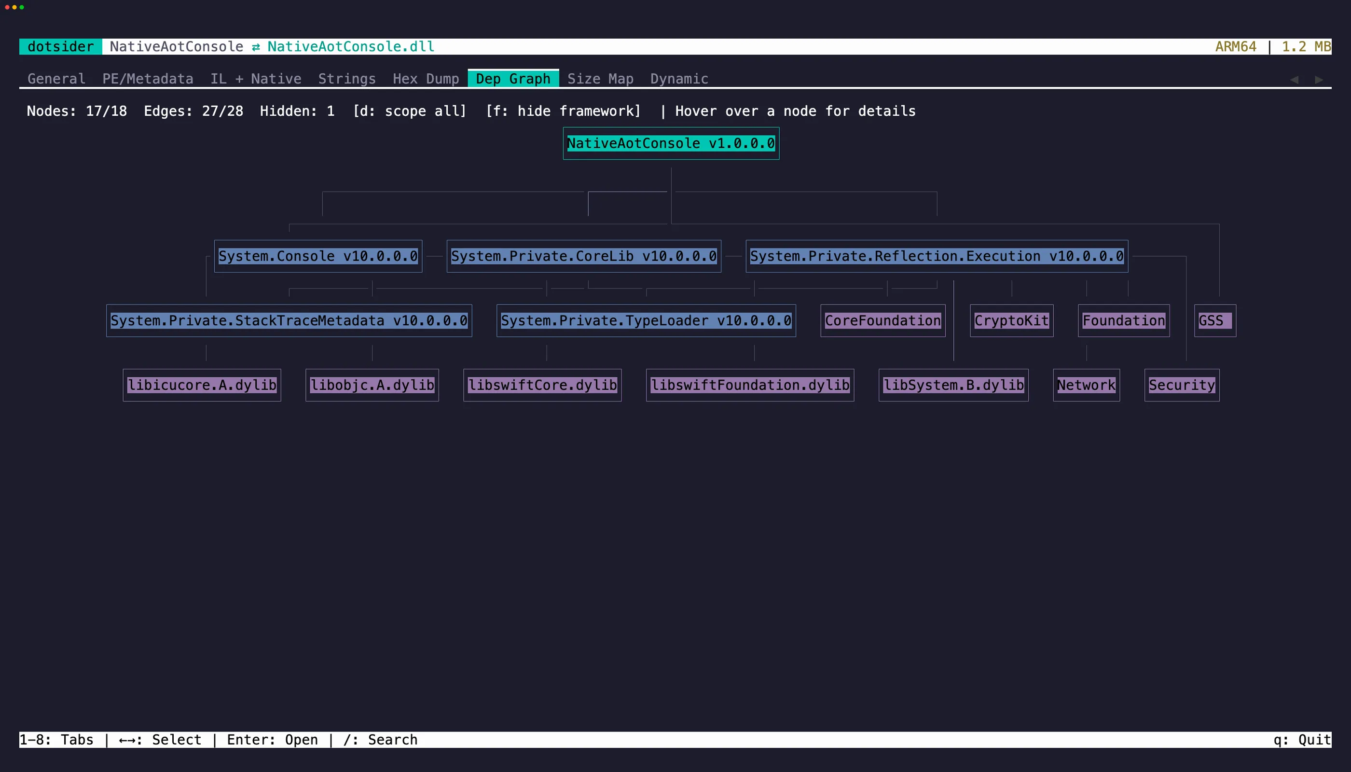Switch to the General tab
The image size is (1351, 772).
coord(56,79)
